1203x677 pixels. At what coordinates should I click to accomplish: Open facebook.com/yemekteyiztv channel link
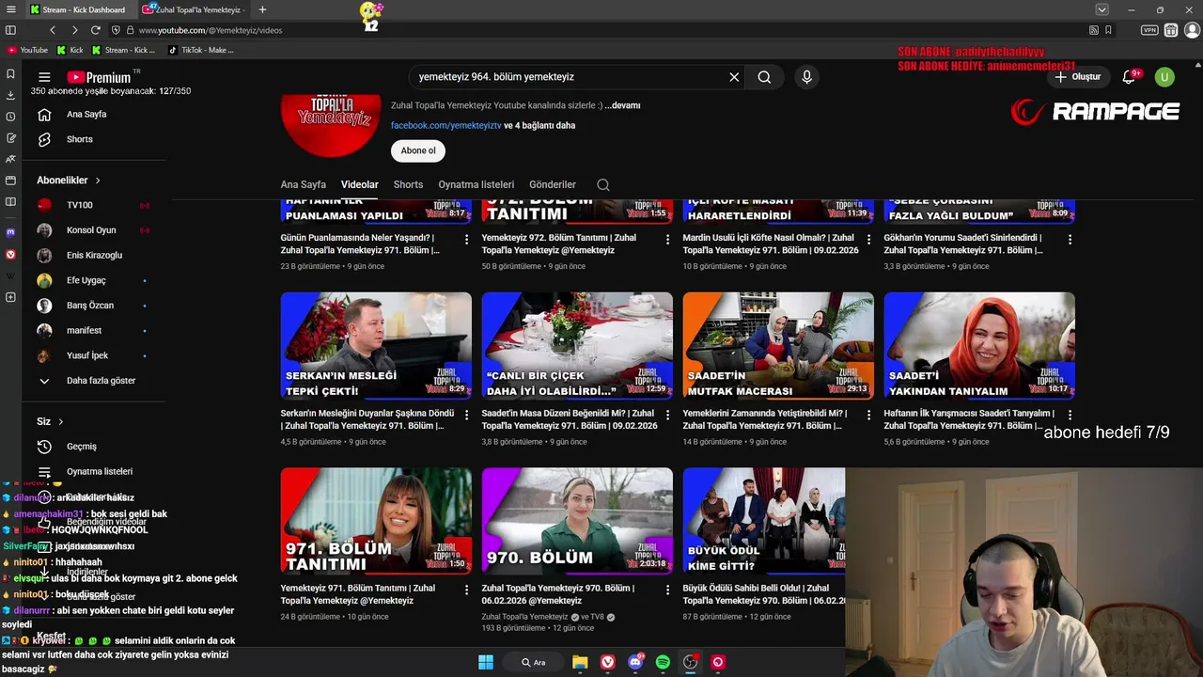[445, 125]
